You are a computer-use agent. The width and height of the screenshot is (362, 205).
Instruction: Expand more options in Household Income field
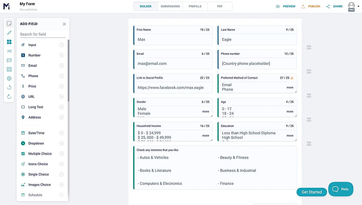206,136
